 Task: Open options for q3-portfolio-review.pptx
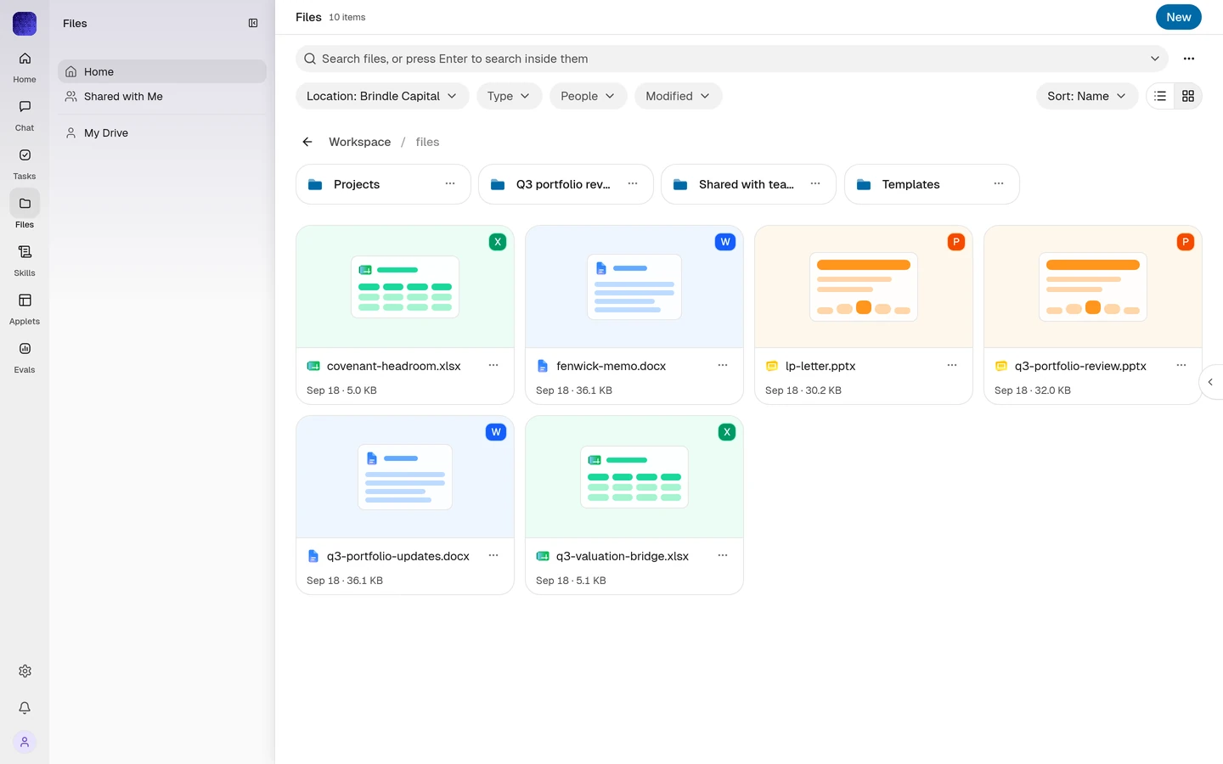(x=1181, y=366)
